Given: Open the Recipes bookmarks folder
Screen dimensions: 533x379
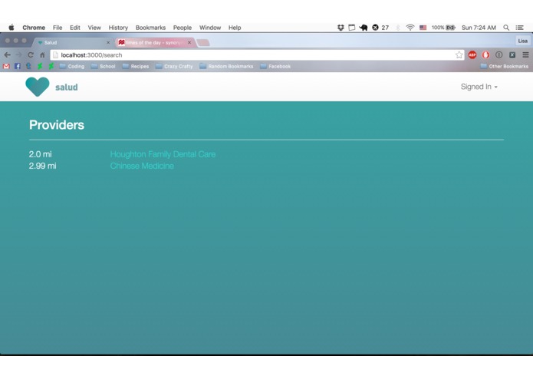Looking at the screenshot, I should click(x=135, y=66).
